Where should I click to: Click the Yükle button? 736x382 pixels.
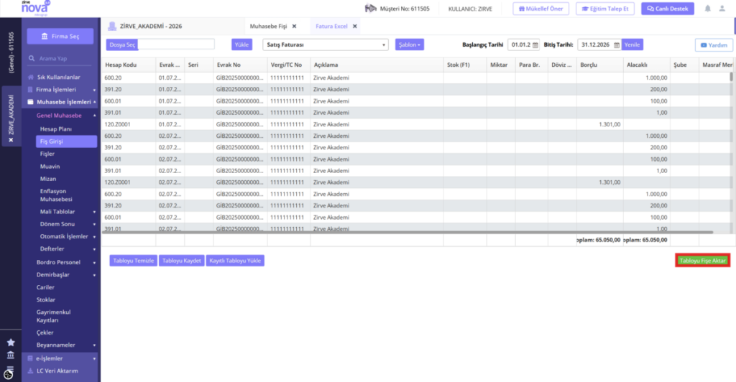241,45
